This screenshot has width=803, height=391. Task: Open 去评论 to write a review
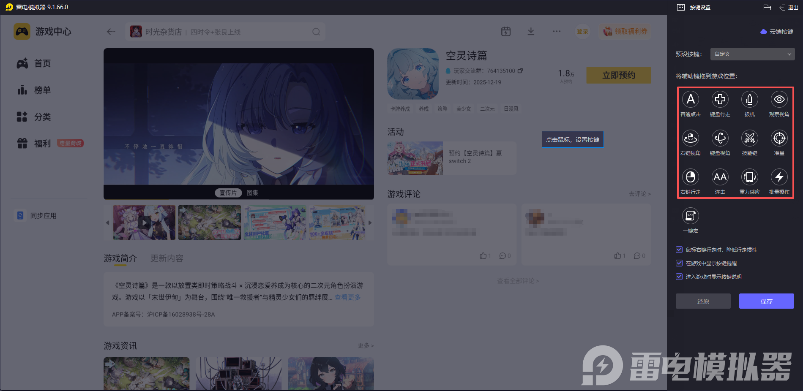640,194
